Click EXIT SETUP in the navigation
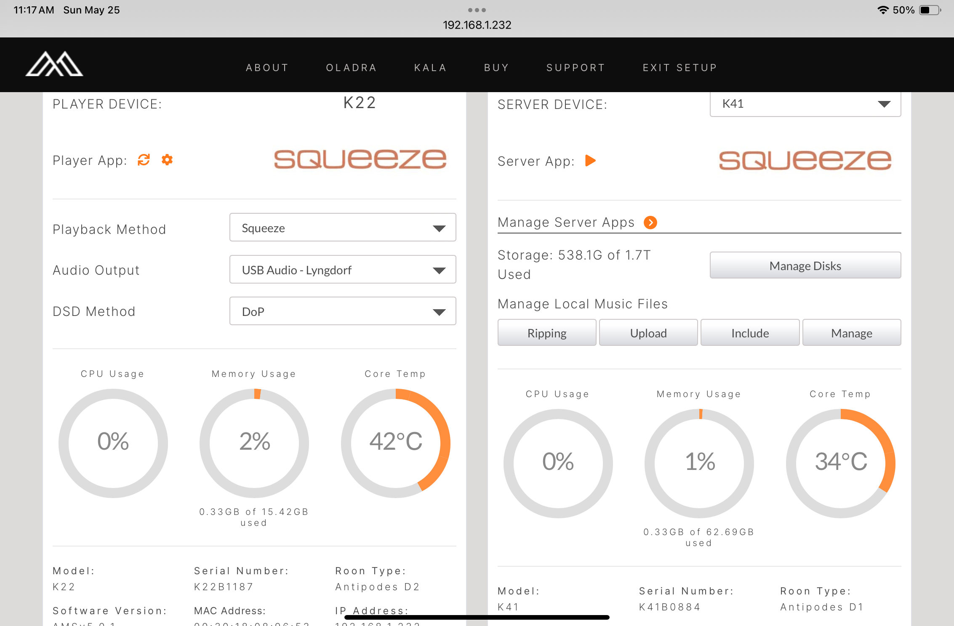This screenshot has height=626, width=954. (680, 68)
